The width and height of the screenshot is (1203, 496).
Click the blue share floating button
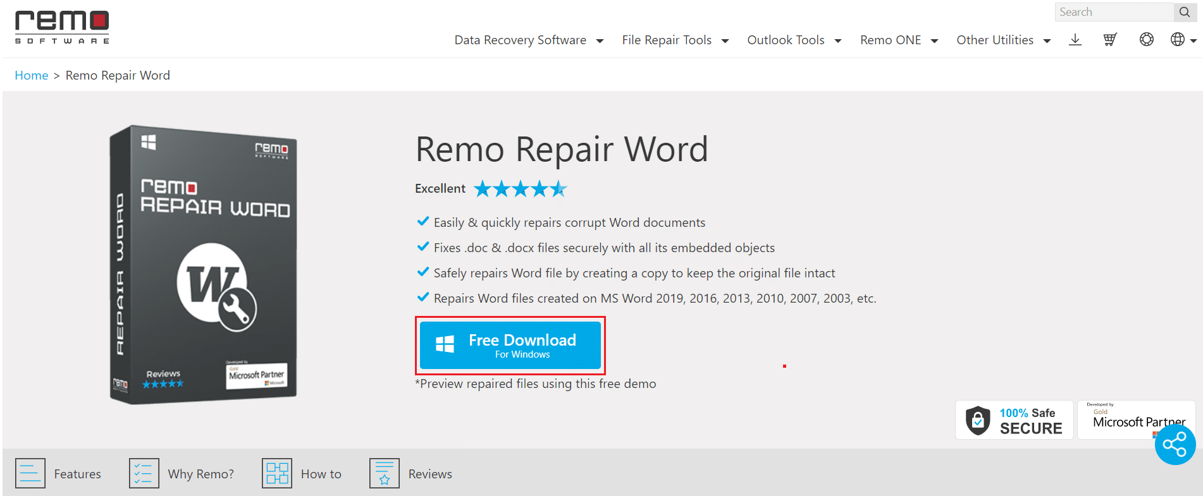[1175, 445]
